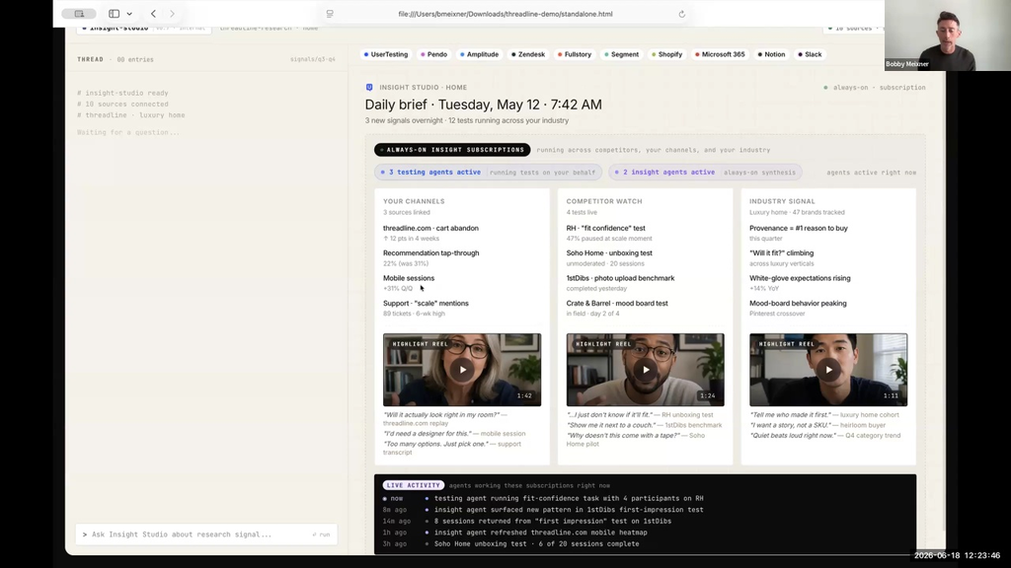Go back with the browser back arrow

(153, 14)
